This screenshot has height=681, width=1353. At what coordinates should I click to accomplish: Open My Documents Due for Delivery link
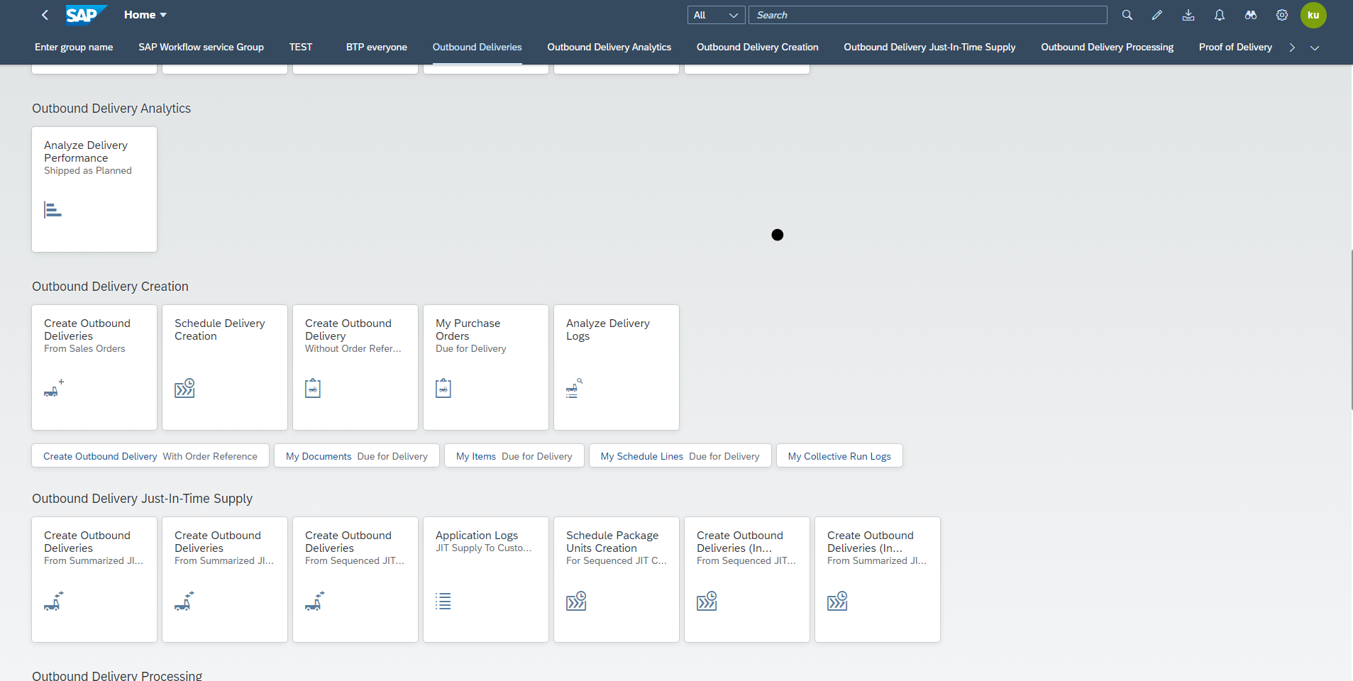357,456
